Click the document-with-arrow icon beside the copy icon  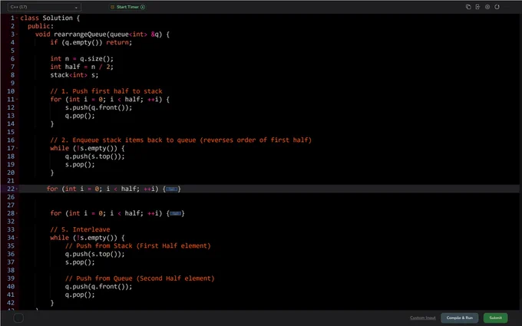[x=477, y=7]
